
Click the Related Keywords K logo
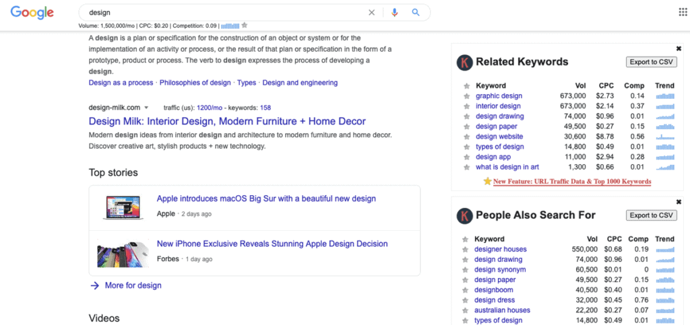pos(464,63)
